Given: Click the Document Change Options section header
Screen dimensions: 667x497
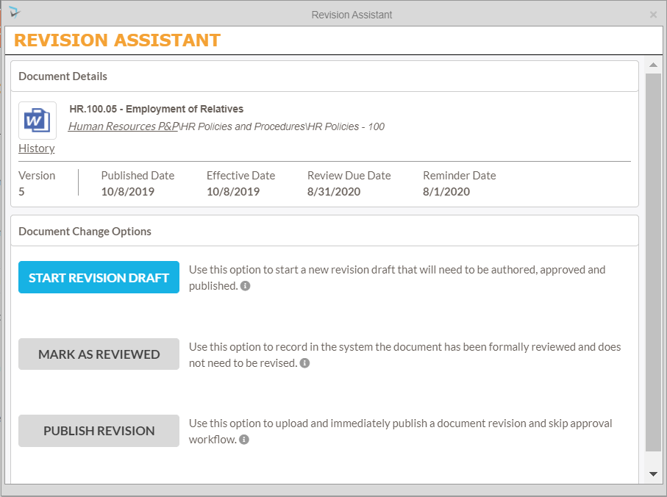Looking at the screenshot, I should point(85,232).
